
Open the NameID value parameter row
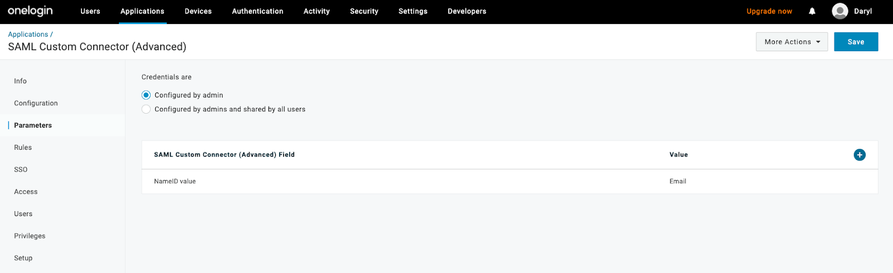[510, 182]
